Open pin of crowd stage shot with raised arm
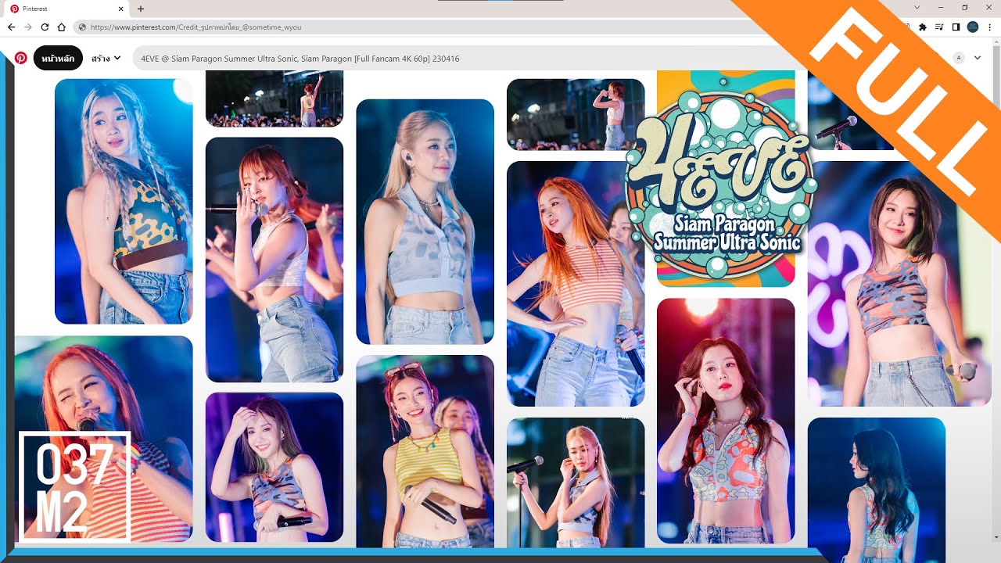Viewport: 1001px width, 563px height. pyautogui.click(x=274, y=99)
